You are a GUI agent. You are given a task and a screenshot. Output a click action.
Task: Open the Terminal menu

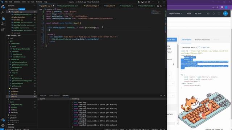[x=39, y=2]
